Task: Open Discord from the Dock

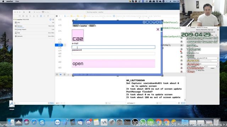Action: [88, 122]
